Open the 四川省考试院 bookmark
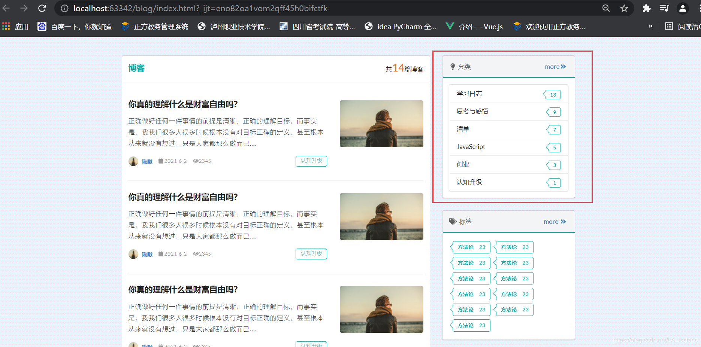The image size is (701, 347). [x=317, y=27]
